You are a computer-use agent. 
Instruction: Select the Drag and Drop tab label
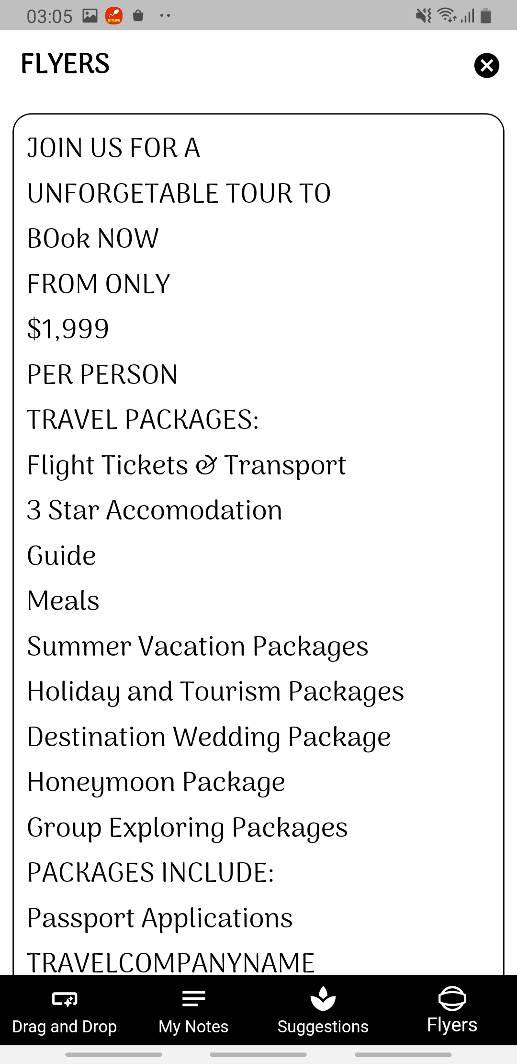[65, 1027]
